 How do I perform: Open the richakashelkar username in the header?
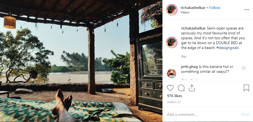[193, 8]
